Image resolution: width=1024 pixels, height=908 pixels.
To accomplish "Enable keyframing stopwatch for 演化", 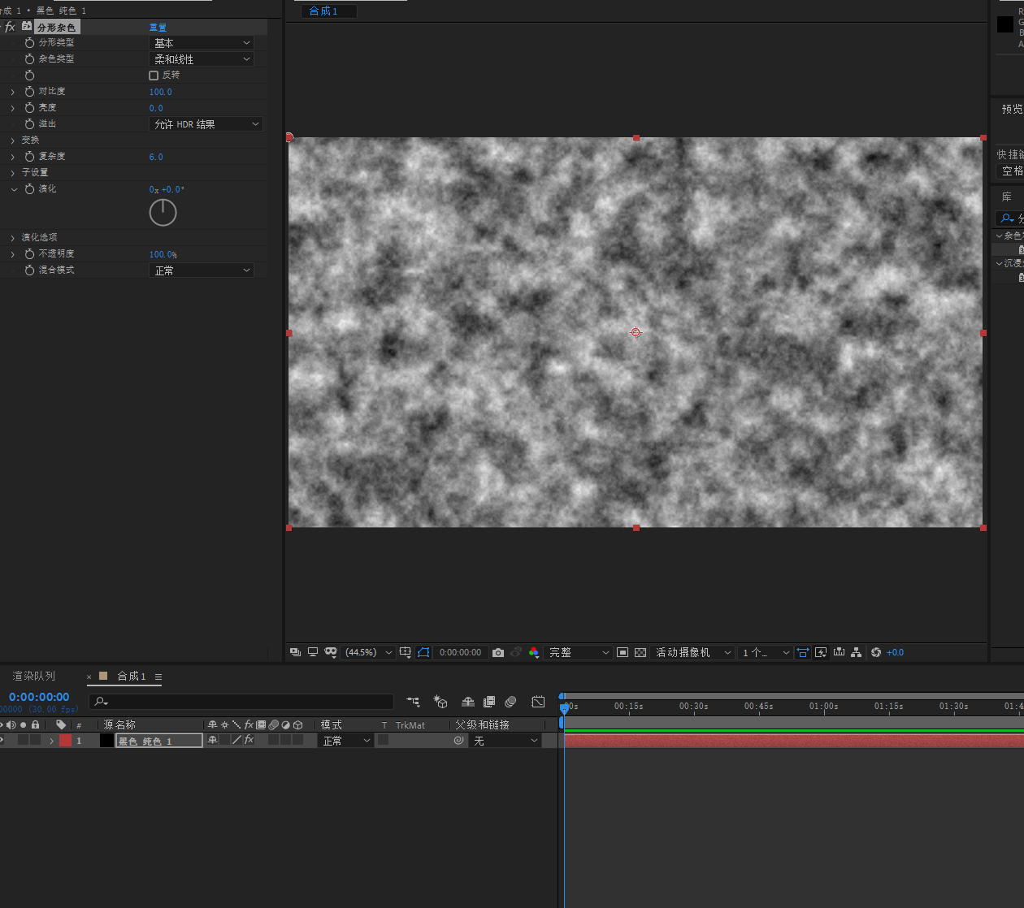I will coord(29,188).
